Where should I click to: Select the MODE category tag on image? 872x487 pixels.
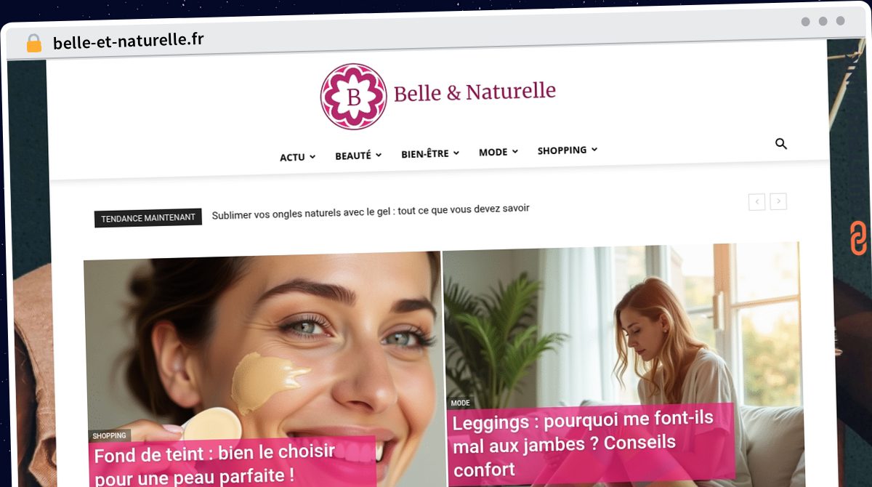coord(460,403)
